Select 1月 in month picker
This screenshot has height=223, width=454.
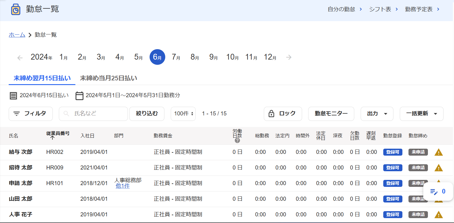(63, 57)
